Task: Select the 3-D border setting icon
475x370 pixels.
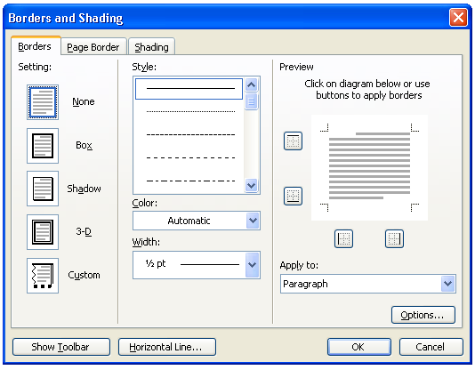Action: [x=43, y=232]
